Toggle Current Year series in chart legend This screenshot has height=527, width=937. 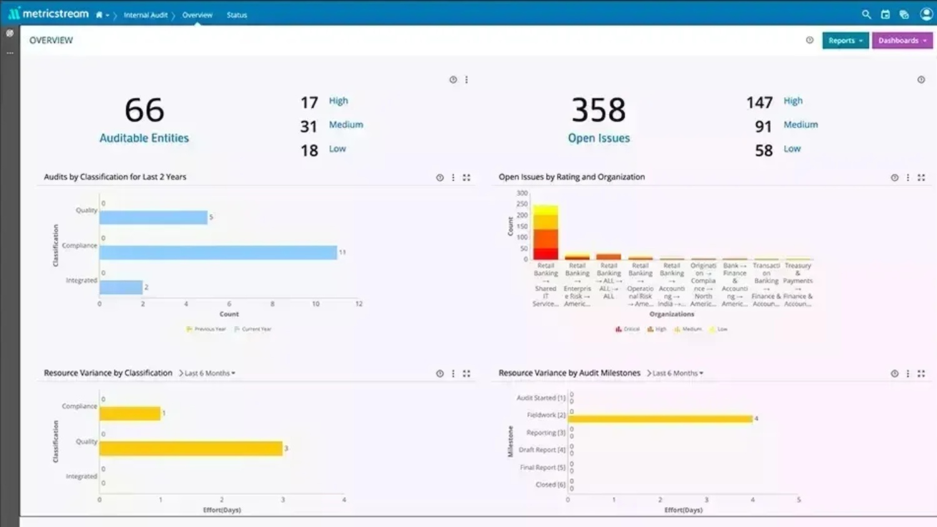tap(252, 329)
